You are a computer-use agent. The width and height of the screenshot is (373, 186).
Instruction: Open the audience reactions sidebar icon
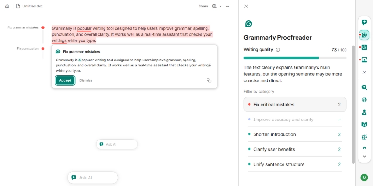pos(364,60)
